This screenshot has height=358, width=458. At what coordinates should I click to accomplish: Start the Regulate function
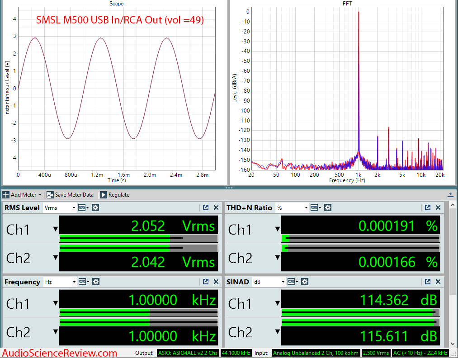pos(115,195)
